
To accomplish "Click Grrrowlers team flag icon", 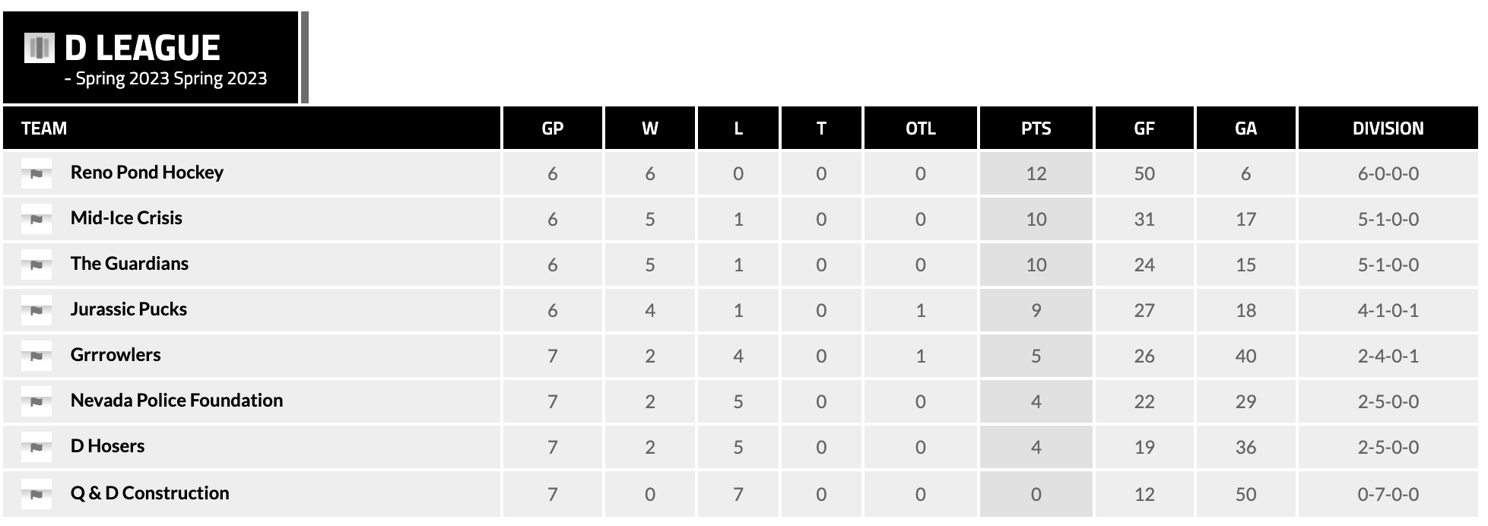I will click(x=36, y=356).
